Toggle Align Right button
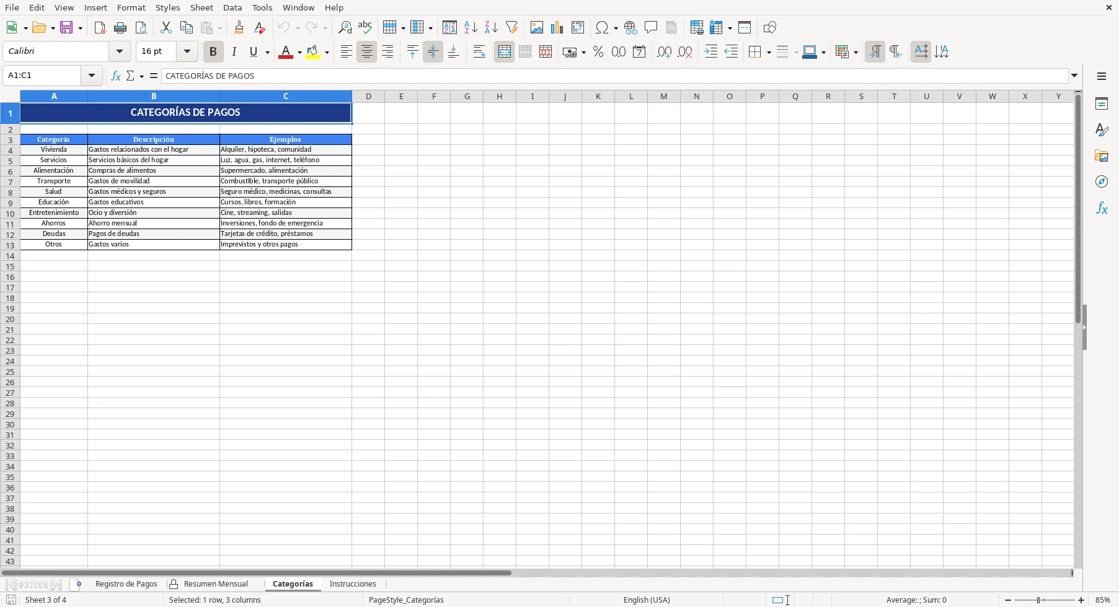Image resolution: width=1119 pixels, height=607 pixels. [x=387, y=51]
